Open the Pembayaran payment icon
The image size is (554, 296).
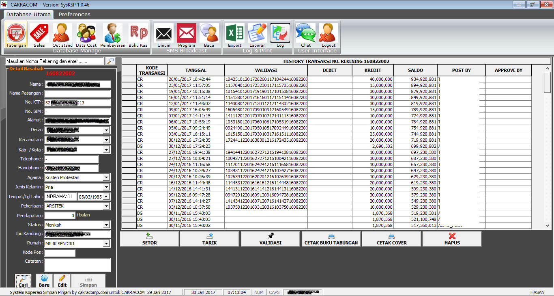(112, 34)
